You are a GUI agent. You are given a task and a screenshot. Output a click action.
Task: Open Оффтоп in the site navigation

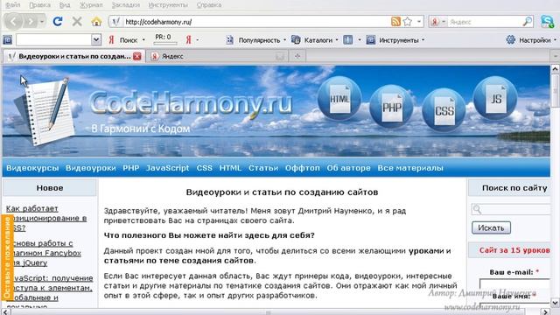(x=303, y=168)
